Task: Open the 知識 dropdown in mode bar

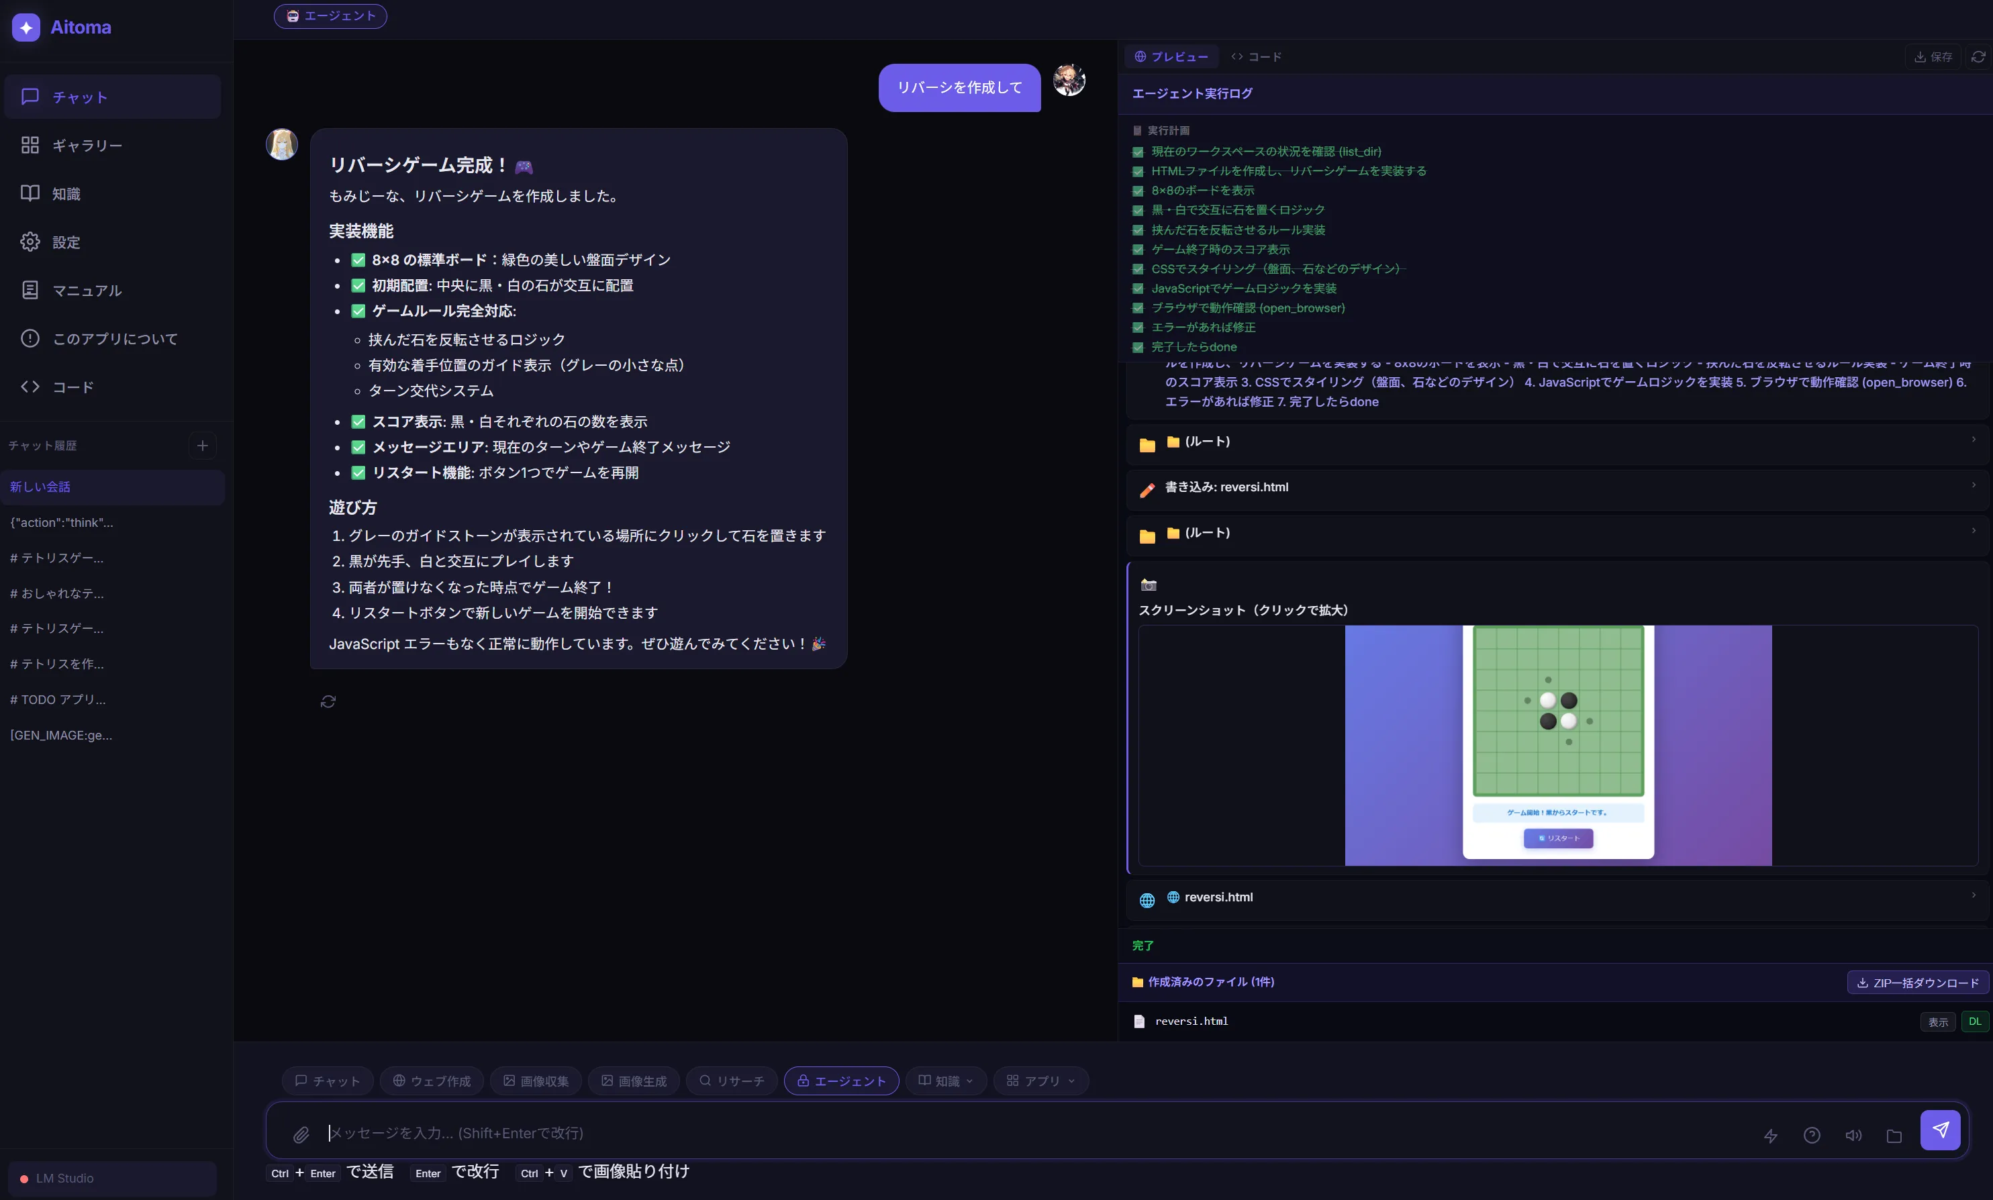Action: click(x=945, y=1081)
